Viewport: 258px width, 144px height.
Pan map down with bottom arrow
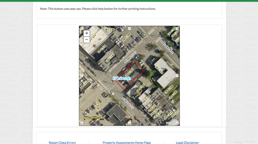tap(129, 123)
